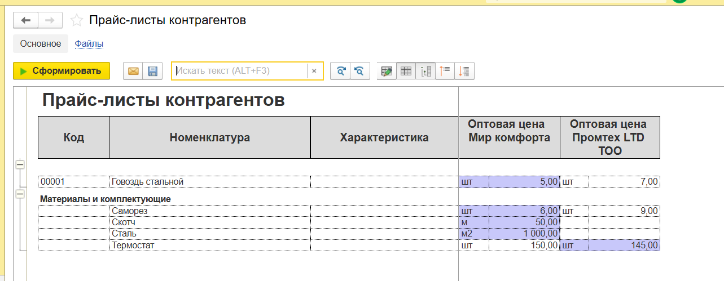The width and height of the screenshot is (724, 281).
Task: Toggle the row and column headers icon
Action: click(425, 71)
